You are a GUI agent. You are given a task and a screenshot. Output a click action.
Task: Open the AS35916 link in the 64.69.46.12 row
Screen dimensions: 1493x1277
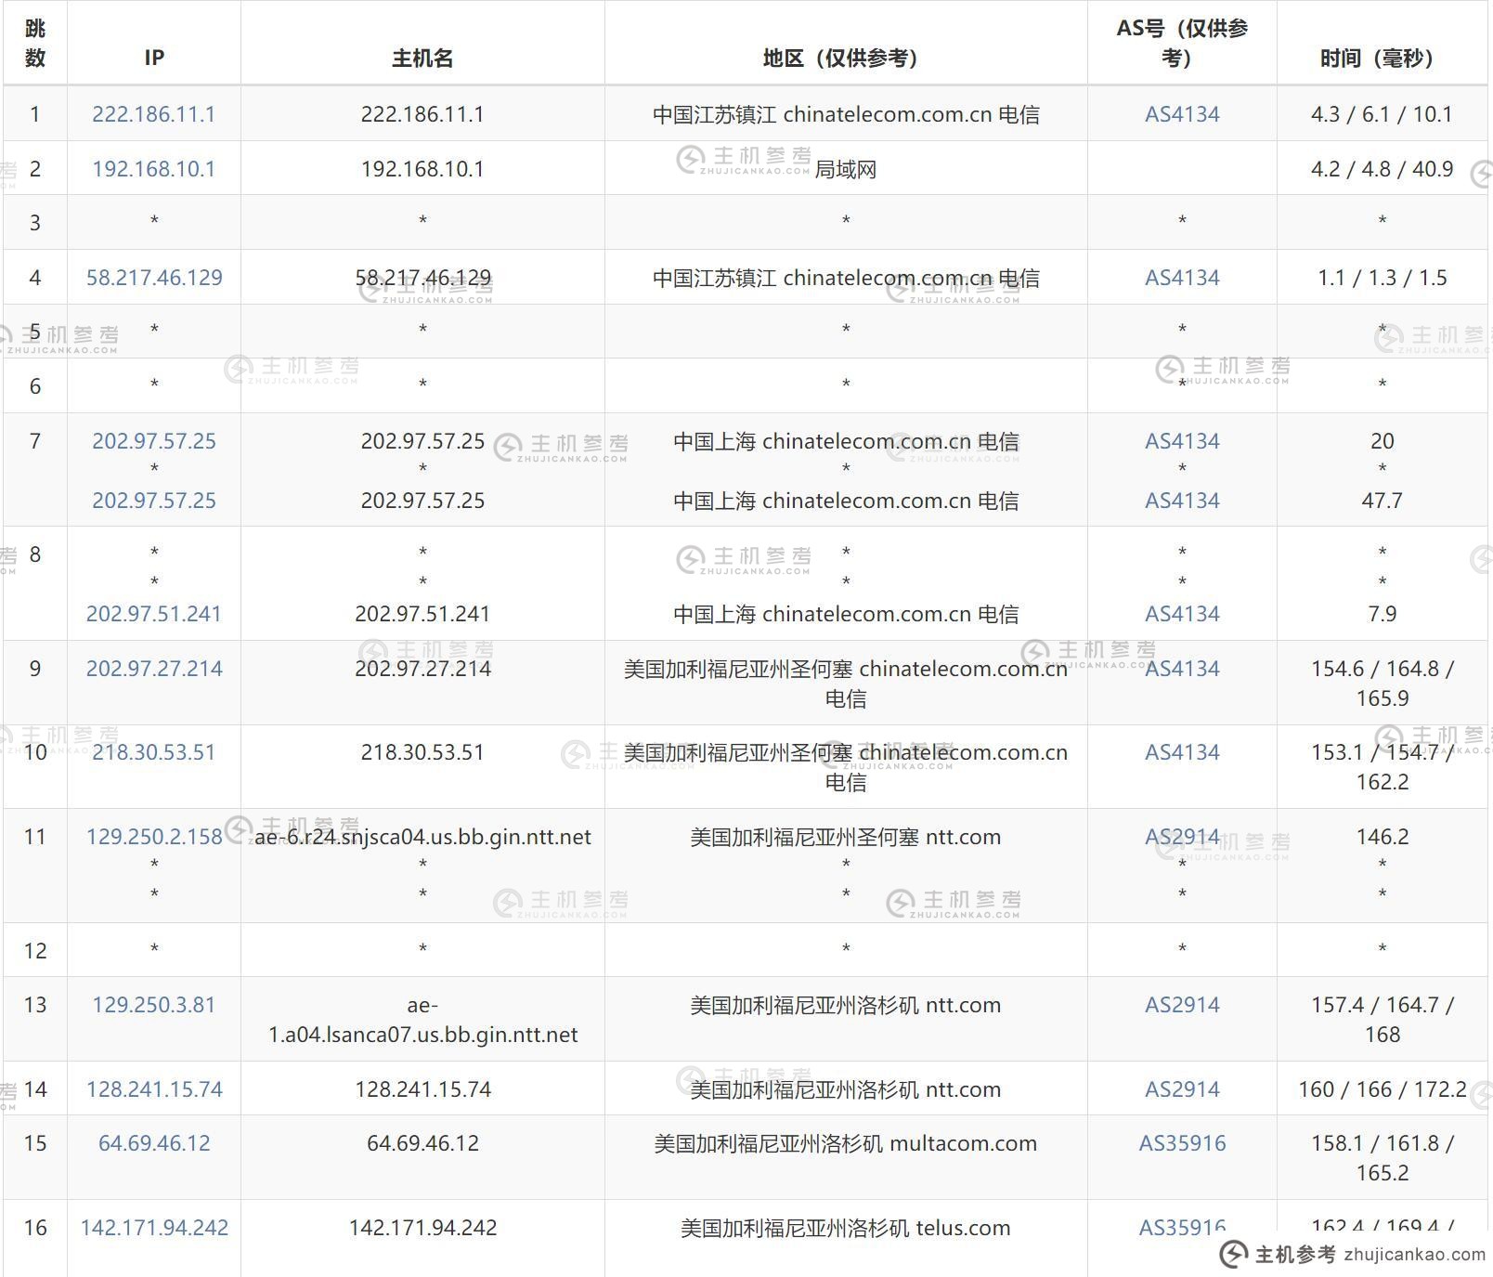coord(1182,1143)
